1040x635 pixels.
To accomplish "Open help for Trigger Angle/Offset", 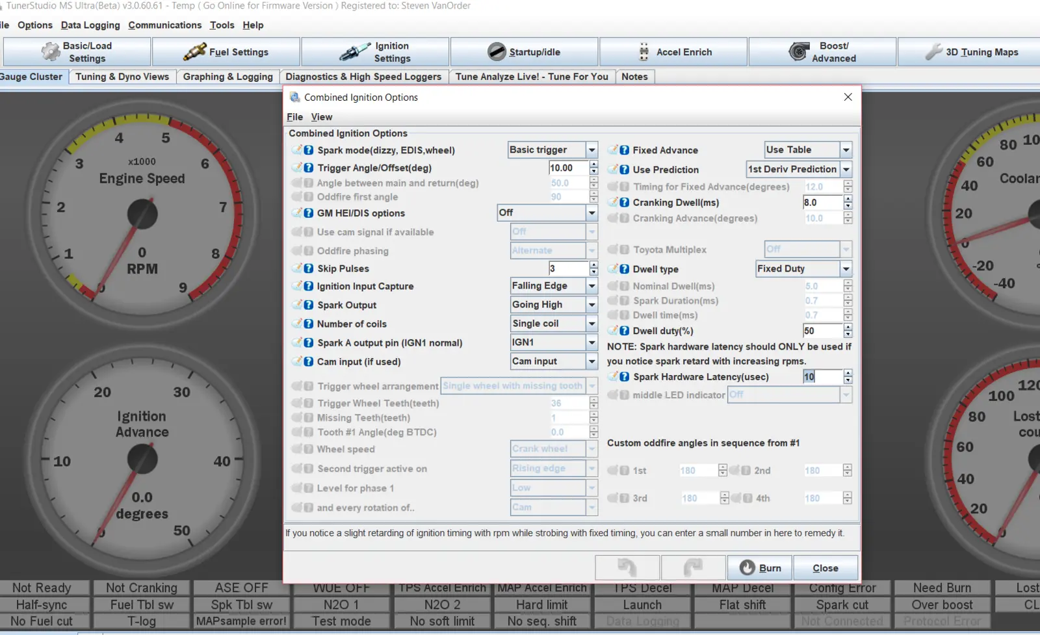I will pos(309,168).
